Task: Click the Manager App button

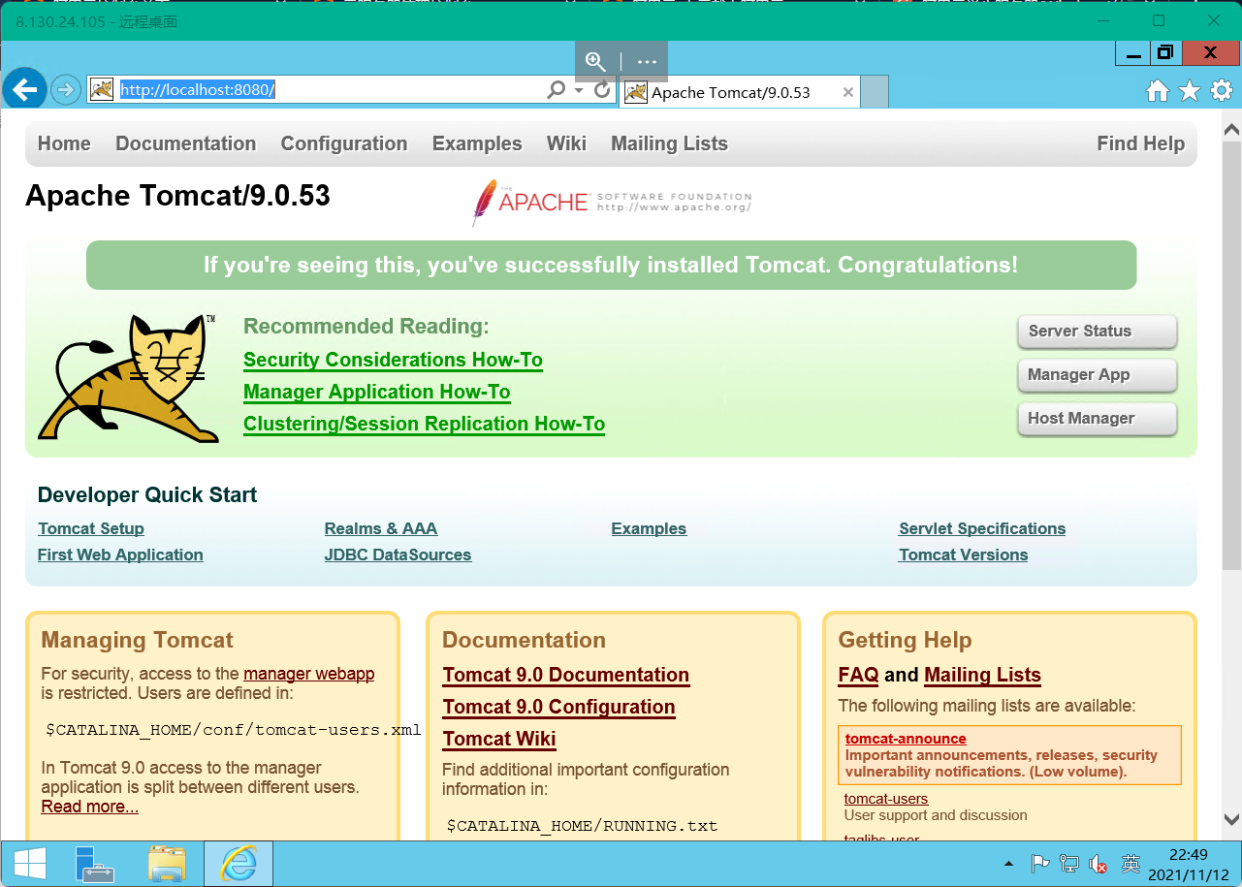Action: tap(1098, 375)
